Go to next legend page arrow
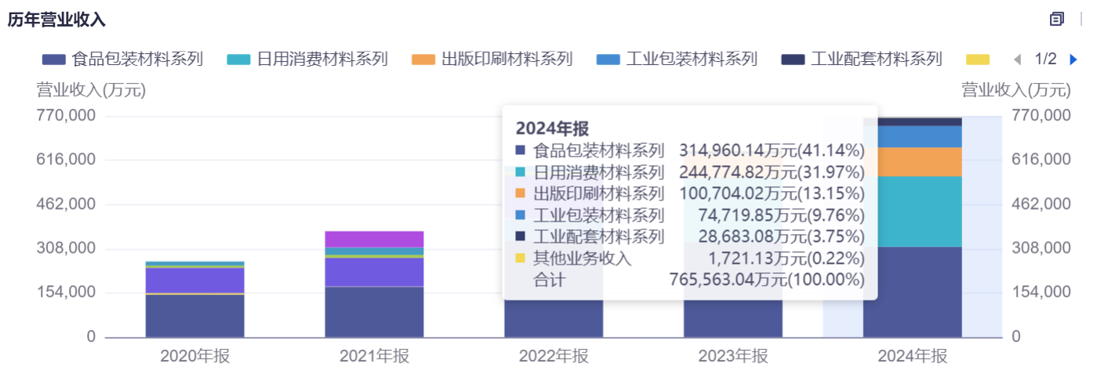Screen dimensions: 1097x371 [x=1073, y=59]
